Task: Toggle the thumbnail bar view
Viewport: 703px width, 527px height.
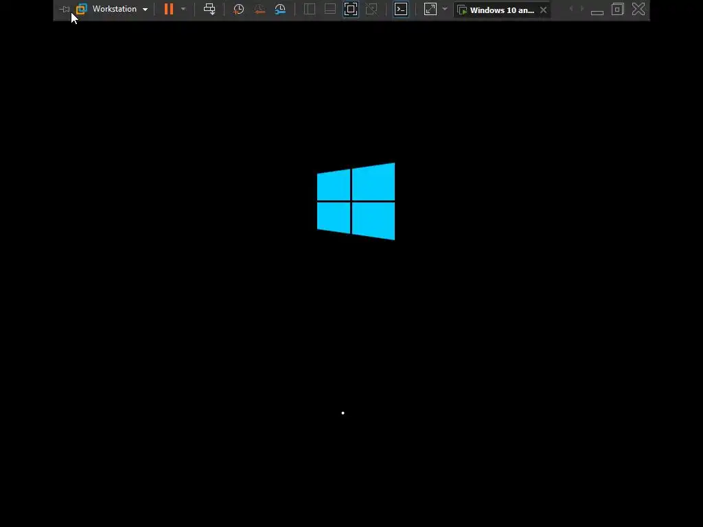Action: [x=330, y=9]
